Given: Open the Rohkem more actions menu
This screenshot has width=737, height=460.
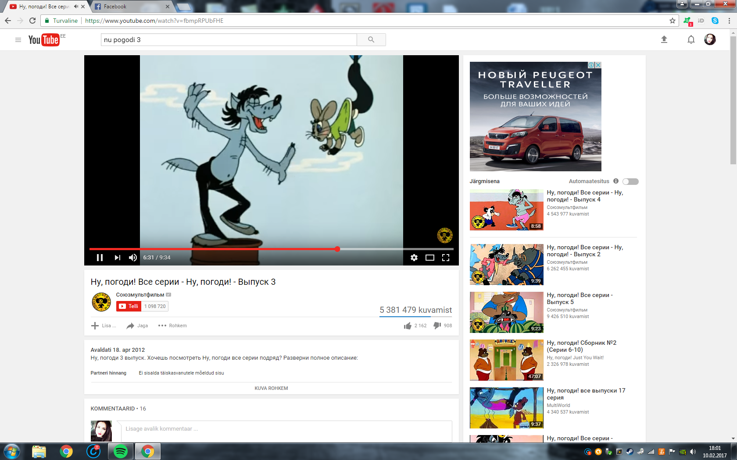Looking at the screenshot, I should click(x=172, y=326).
